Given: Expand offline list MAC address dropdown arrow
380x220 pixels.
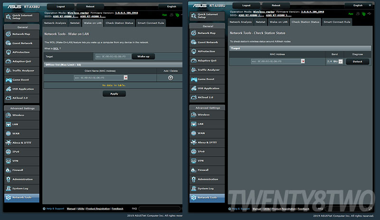Looking at the screenshot, I should [125, 78].
